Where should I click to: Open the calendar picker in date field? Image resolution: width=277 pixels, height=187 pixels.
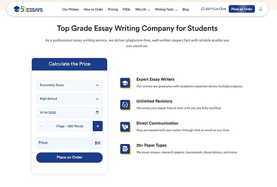97,112
